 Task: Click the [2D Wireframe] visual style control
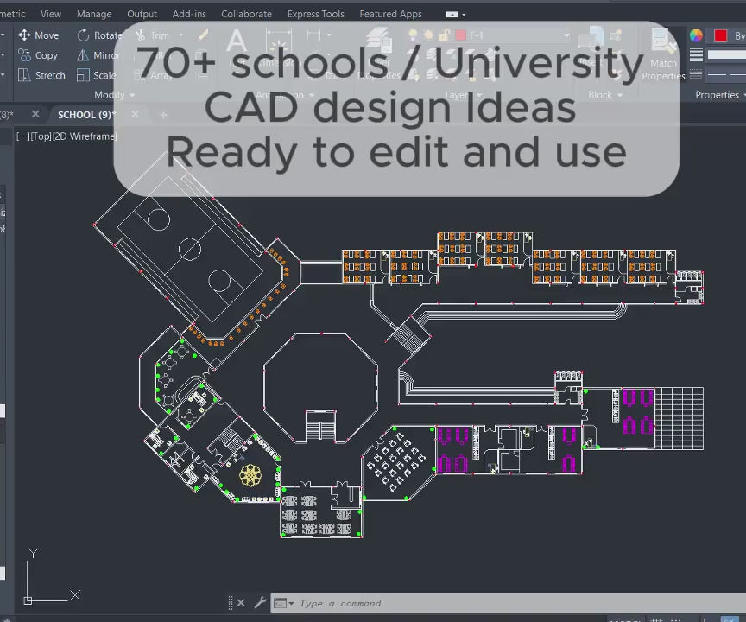point(85,136)
